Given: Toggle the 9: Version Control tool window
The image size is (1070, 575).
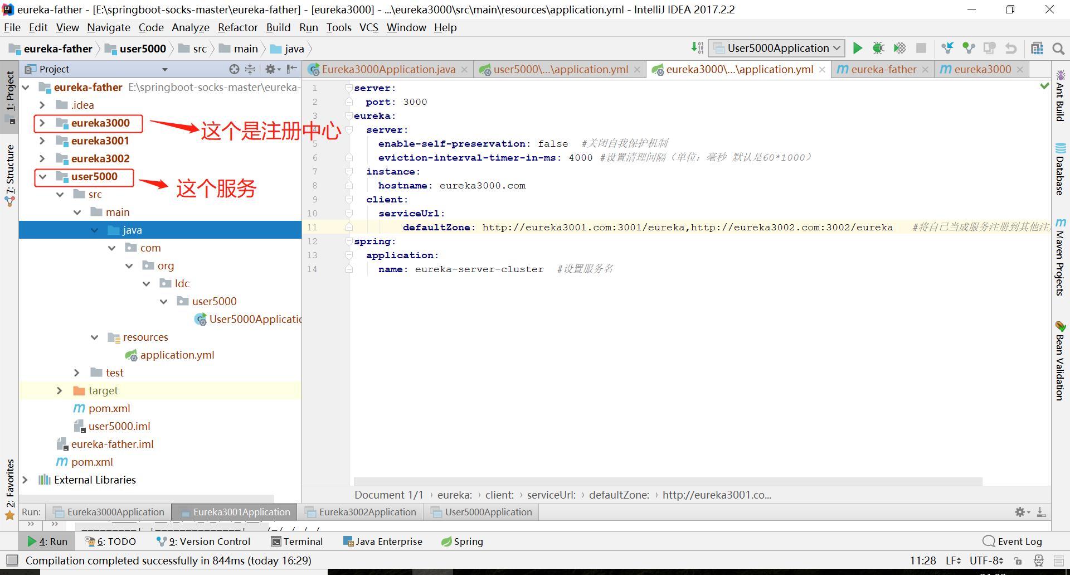Looking at the screenshot, I should 203,542.
